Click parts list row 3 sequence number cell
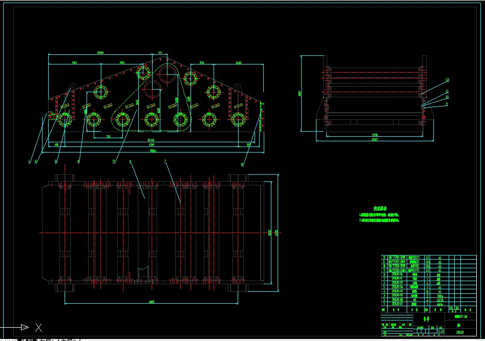 (384, 295)
